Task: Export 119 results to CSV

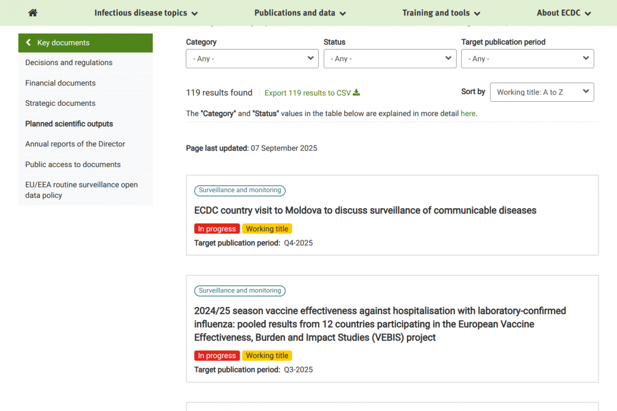Action: 307,93
